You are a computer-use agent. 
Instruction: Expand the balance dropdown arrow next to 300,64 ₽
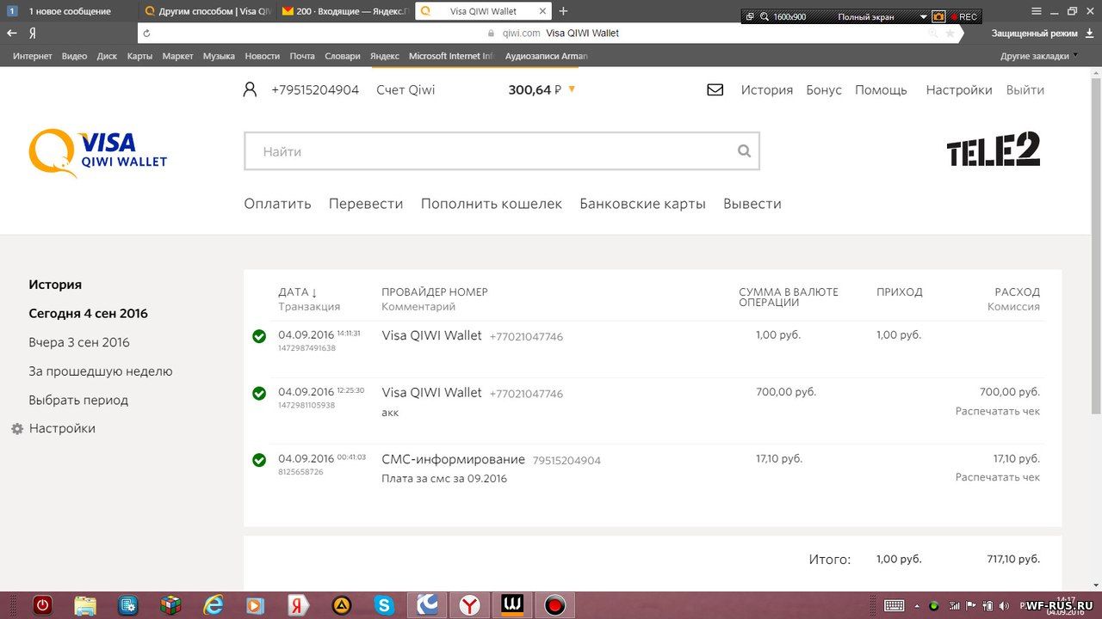pos(572,89)
